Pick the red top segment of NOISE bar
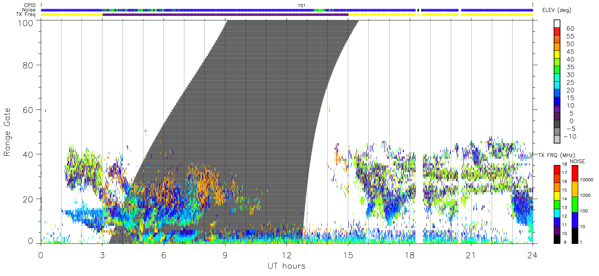This screenshot has height=276, width=599. click(x=574, y=173)
